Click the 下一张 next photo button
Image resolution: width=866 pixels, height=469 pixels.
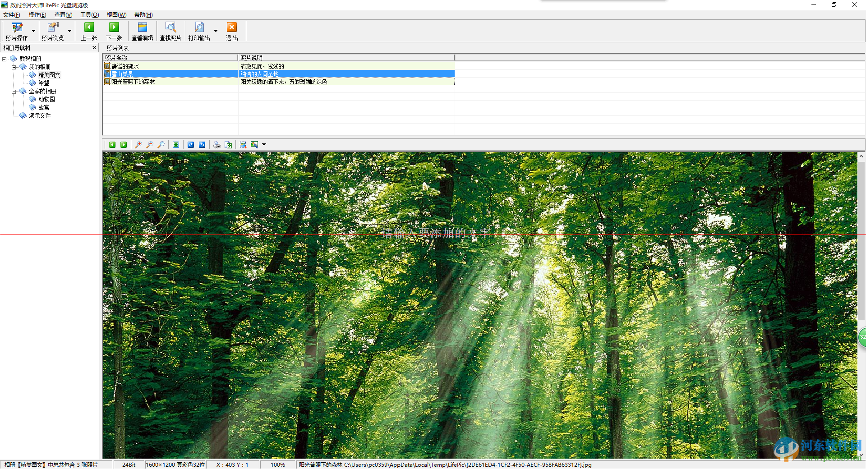(114, 31)
